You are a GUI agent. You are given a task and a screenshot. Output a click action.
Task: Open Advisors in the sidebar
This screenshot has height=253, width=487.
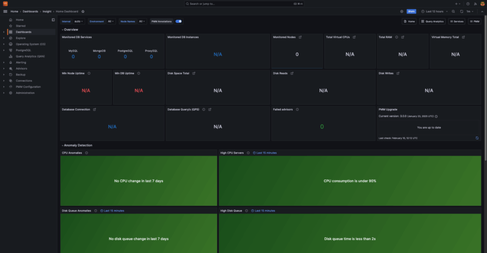coord(21,68)
